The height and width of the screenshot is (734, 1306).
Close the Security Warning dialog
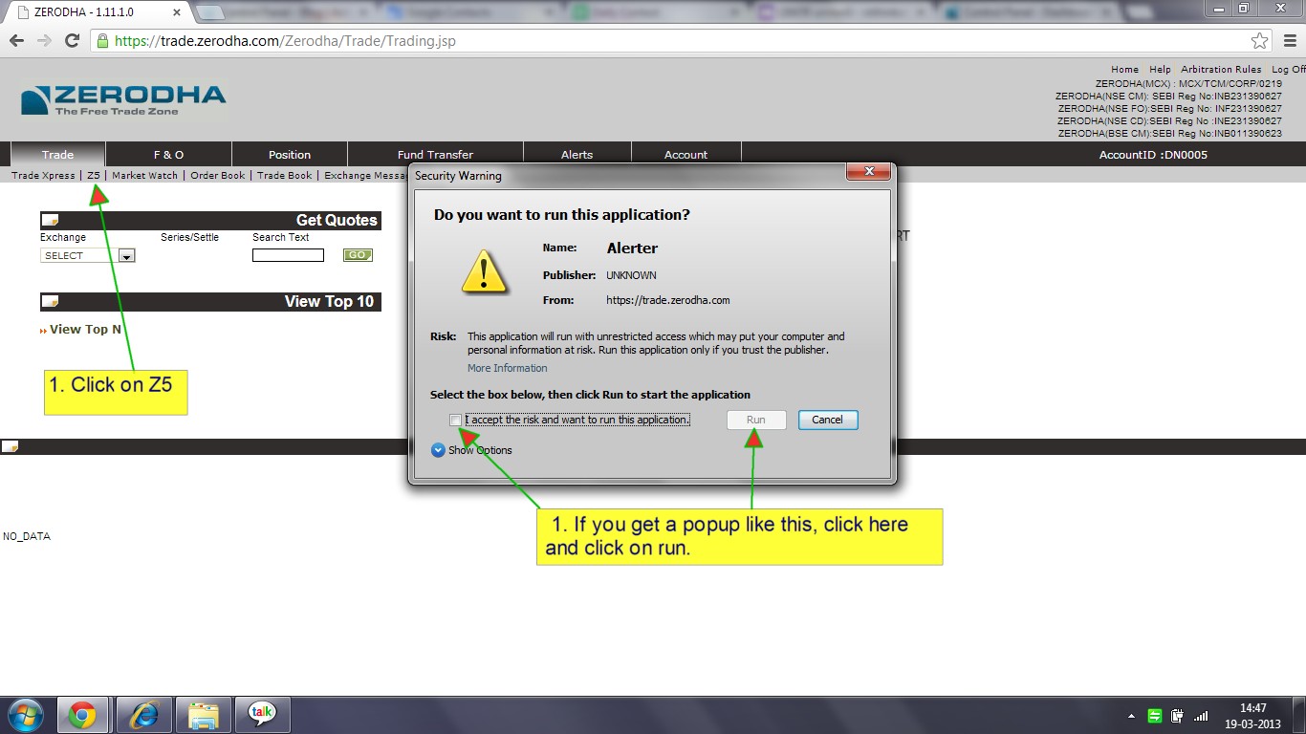[869, 172]
